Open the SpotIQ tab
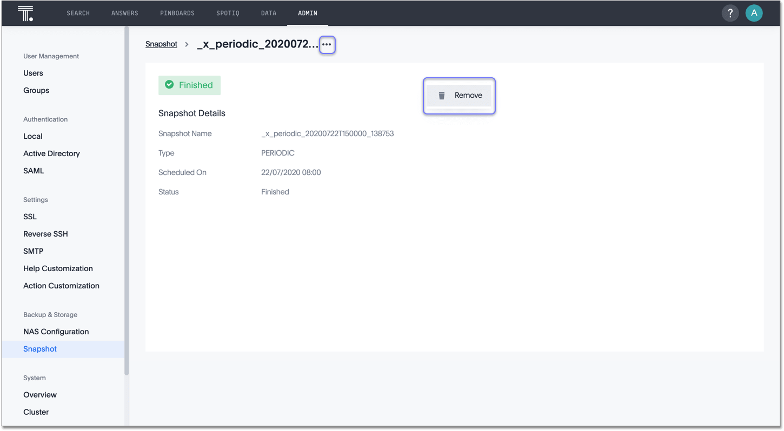Screen dimensions: 784x431 [x=228, y=13]
